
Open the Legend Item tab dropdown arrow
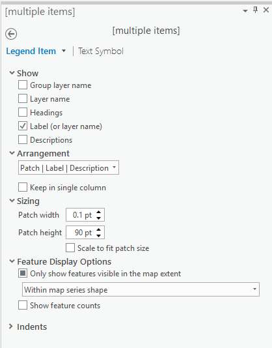pos(64,51)
